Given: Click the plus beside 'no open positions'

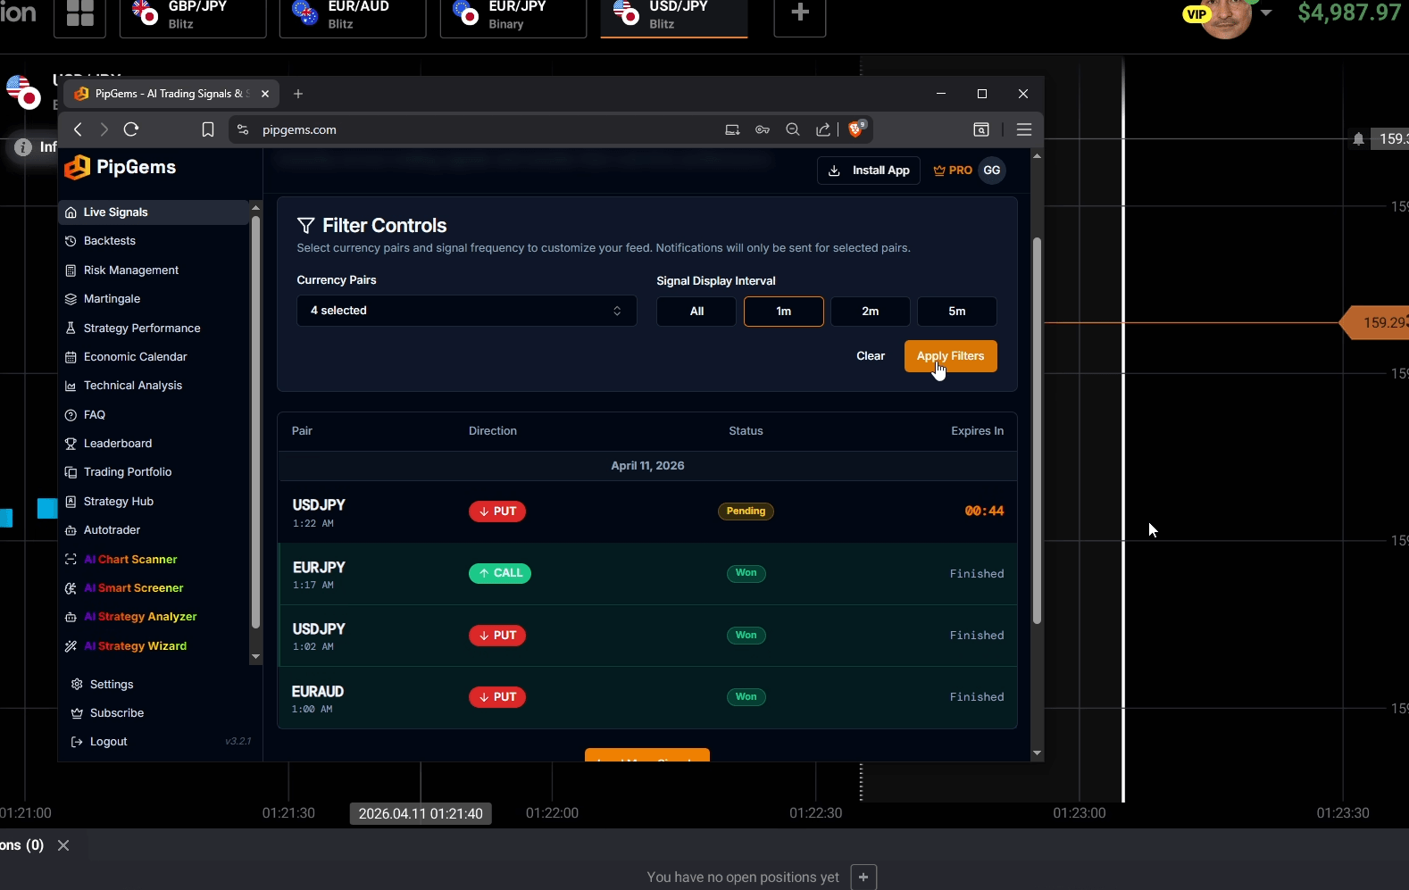Looking at the screenshot, I should tap(863, 878).
